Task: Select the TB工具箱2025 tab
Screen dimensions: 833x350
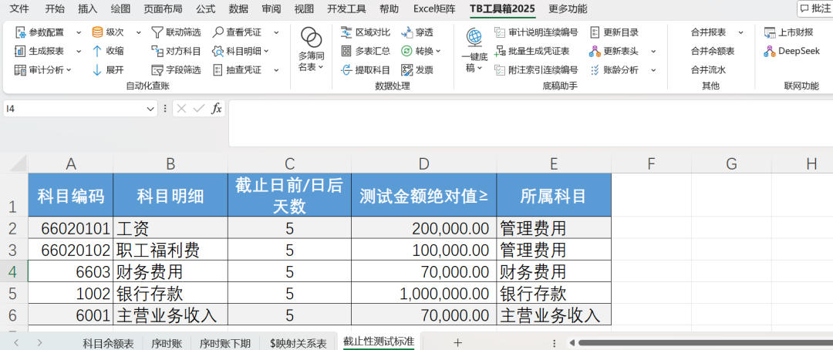Action: pos(503,8)
